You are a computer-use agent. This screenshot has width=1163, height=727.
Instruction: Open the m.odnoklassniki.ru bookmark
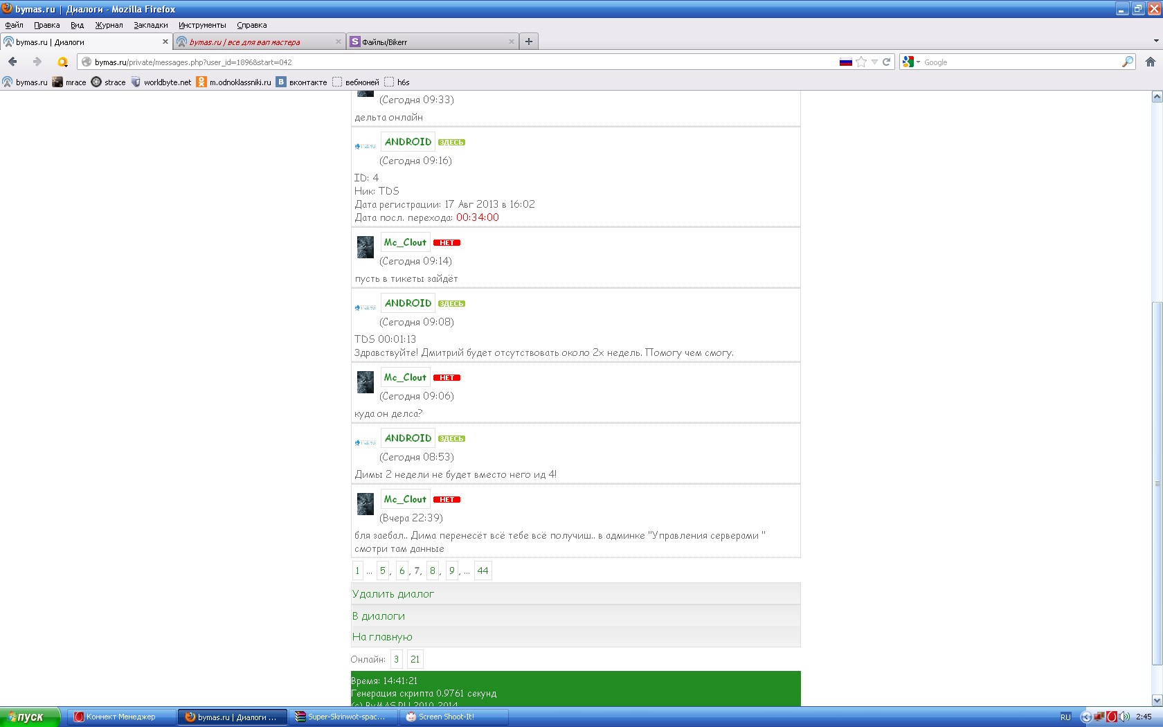pyautogui.click(x=234, y=82)
